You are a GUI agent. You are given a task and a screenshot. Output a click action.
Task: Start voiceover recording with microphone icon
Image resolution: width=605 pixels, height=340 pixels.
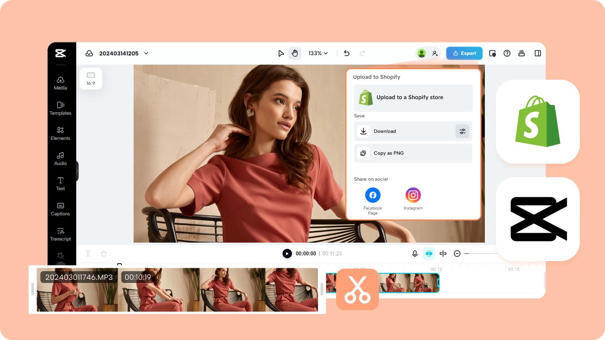click(x=415, y=254)
